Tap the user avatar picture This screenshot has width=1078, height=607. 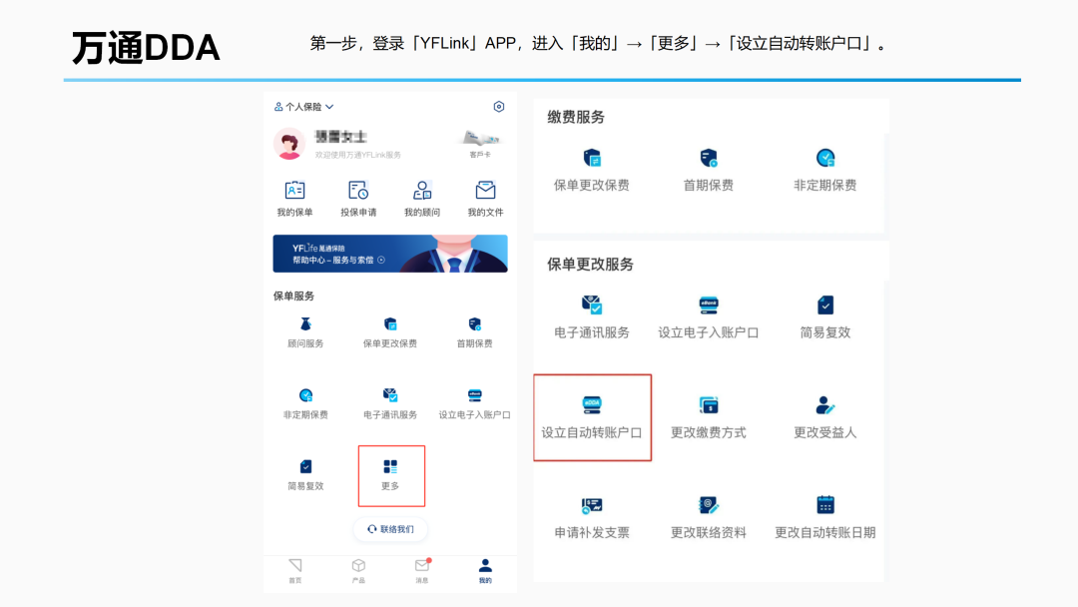click(x=289, y=144)
